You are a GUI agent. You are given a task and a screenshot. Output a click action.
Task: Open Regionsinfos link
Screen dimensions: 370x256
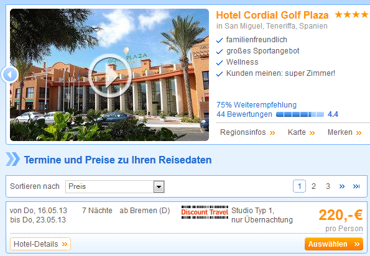click(x=247, y=132)
